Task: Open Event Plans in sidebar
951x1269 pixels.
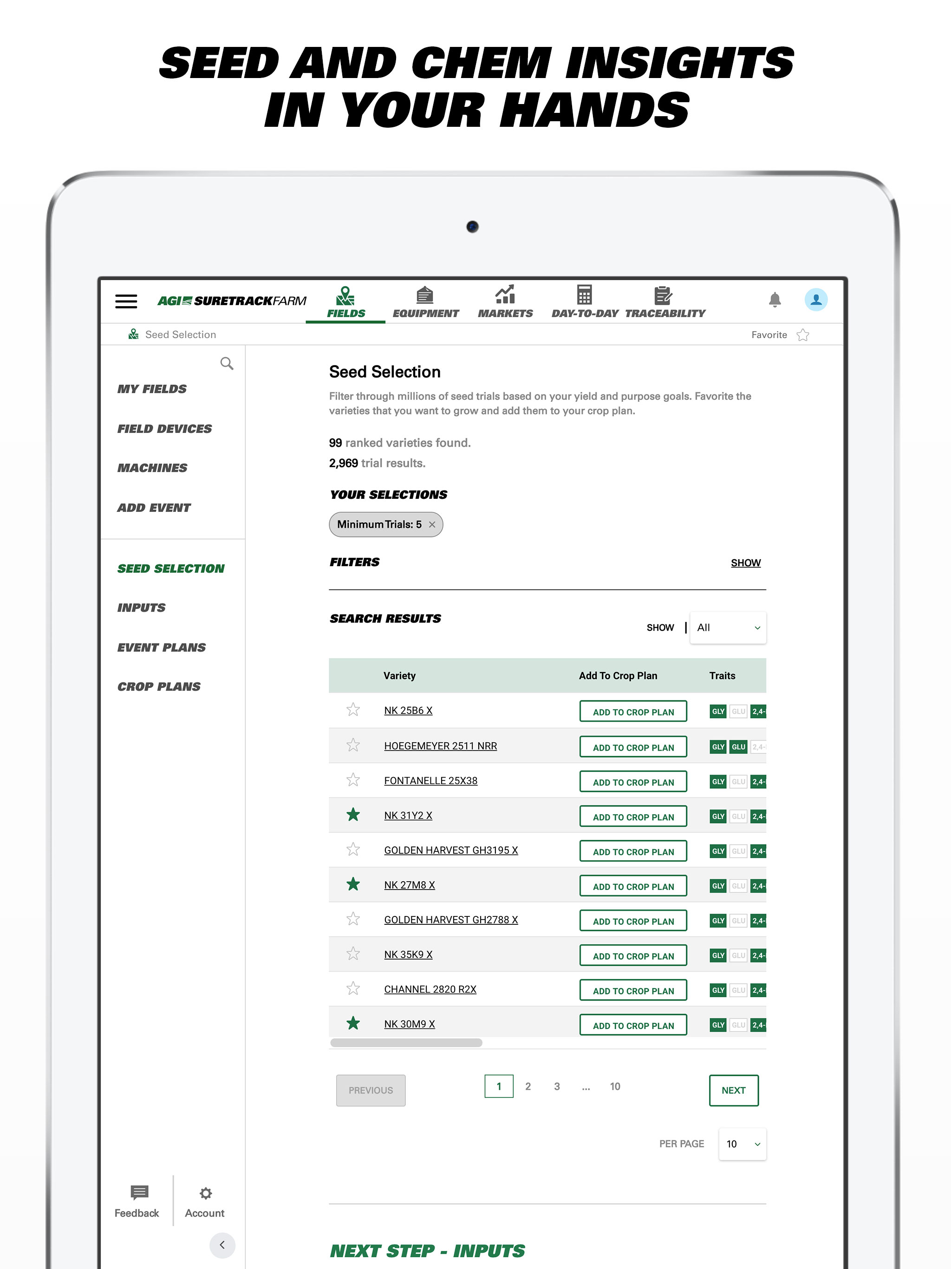Action: 161,647
